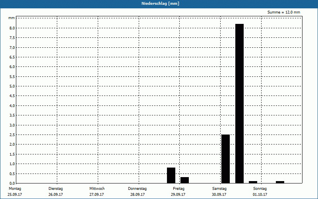Click the Niederschlag [mm] chart title

160,4
